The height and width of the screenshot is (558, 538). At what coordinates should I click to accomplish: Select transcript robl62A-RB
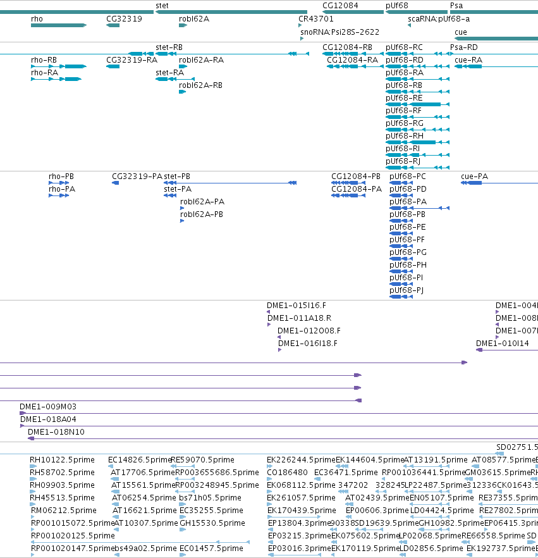point(183,92)
